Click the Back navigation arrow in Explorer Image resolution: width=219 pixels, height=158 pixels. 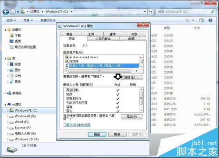pos(6,12)
